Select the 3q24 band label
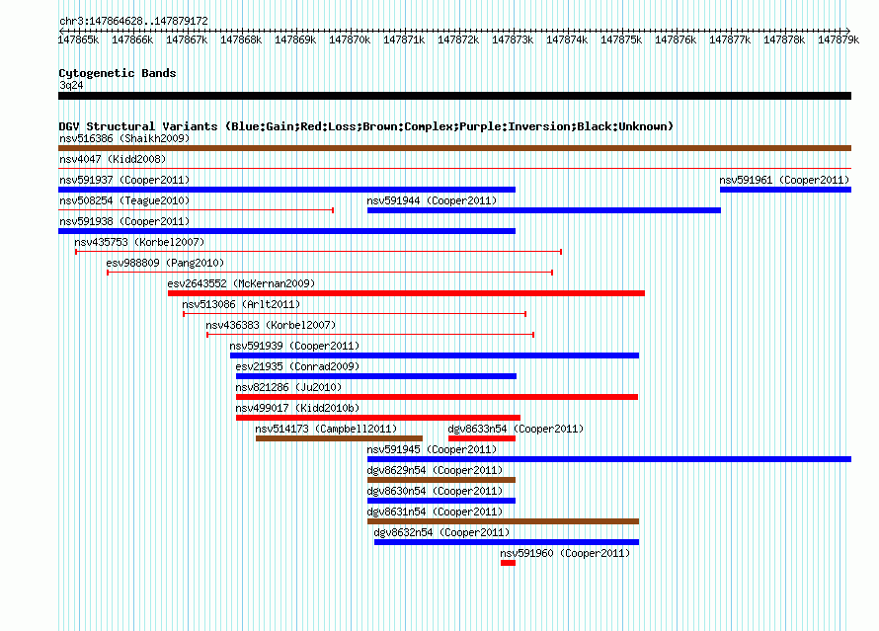 tap(71, 85)
